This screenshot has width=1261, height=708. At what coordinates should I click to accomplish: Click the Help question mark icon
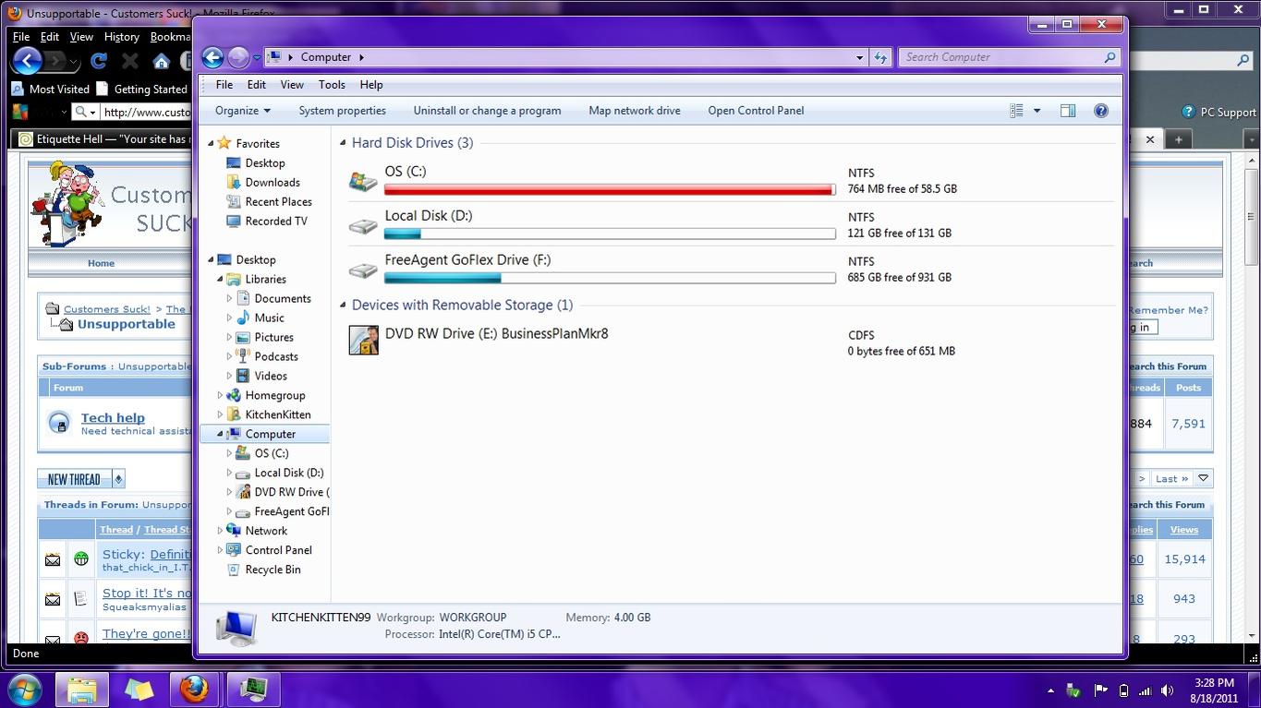(1100, 111)
